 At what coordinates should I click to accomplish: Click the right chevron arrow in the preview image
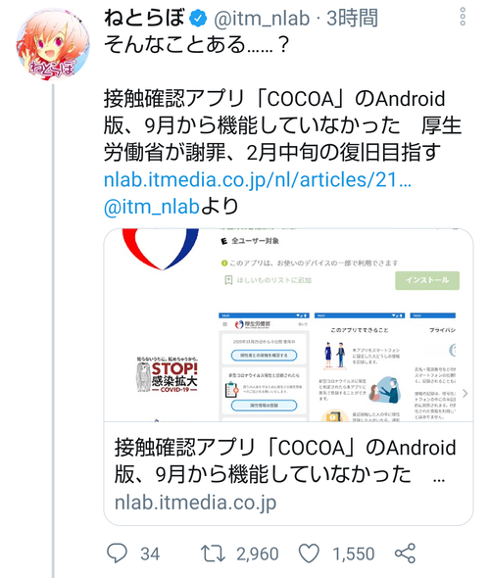coord(465,393)
